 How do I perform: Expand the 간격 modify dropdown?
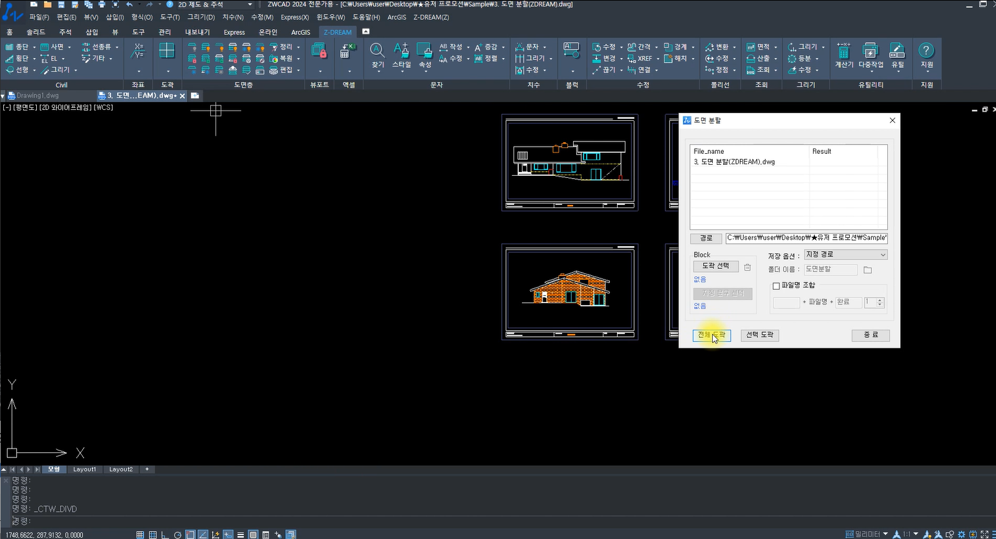pos(656,47)
